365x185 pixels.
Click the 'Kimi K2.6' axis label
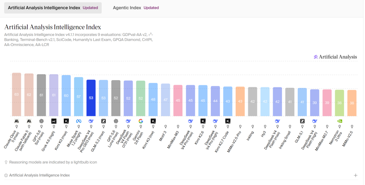pos(200,138)
